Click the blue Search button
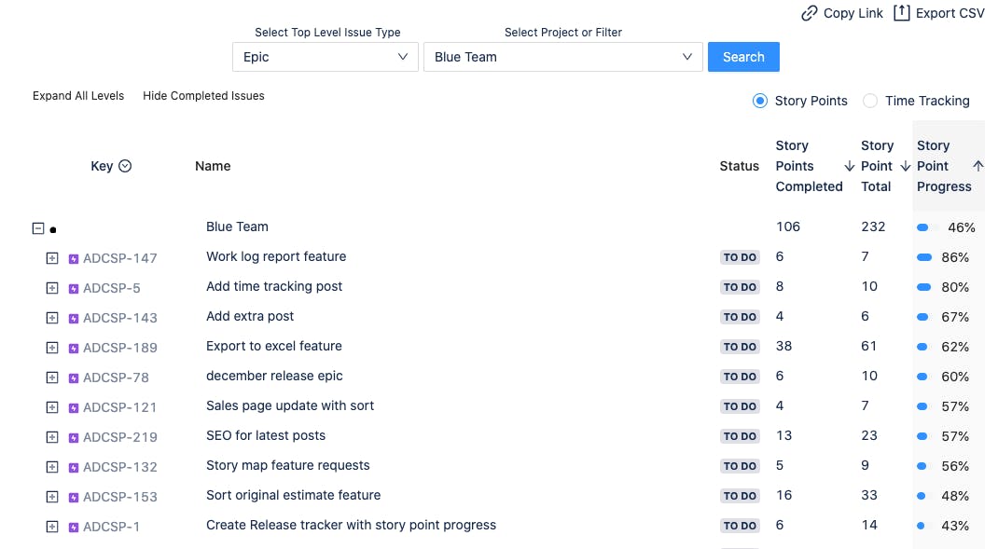Image resolution: width=998 pixels, height=549 pixels. pos(743,57)
